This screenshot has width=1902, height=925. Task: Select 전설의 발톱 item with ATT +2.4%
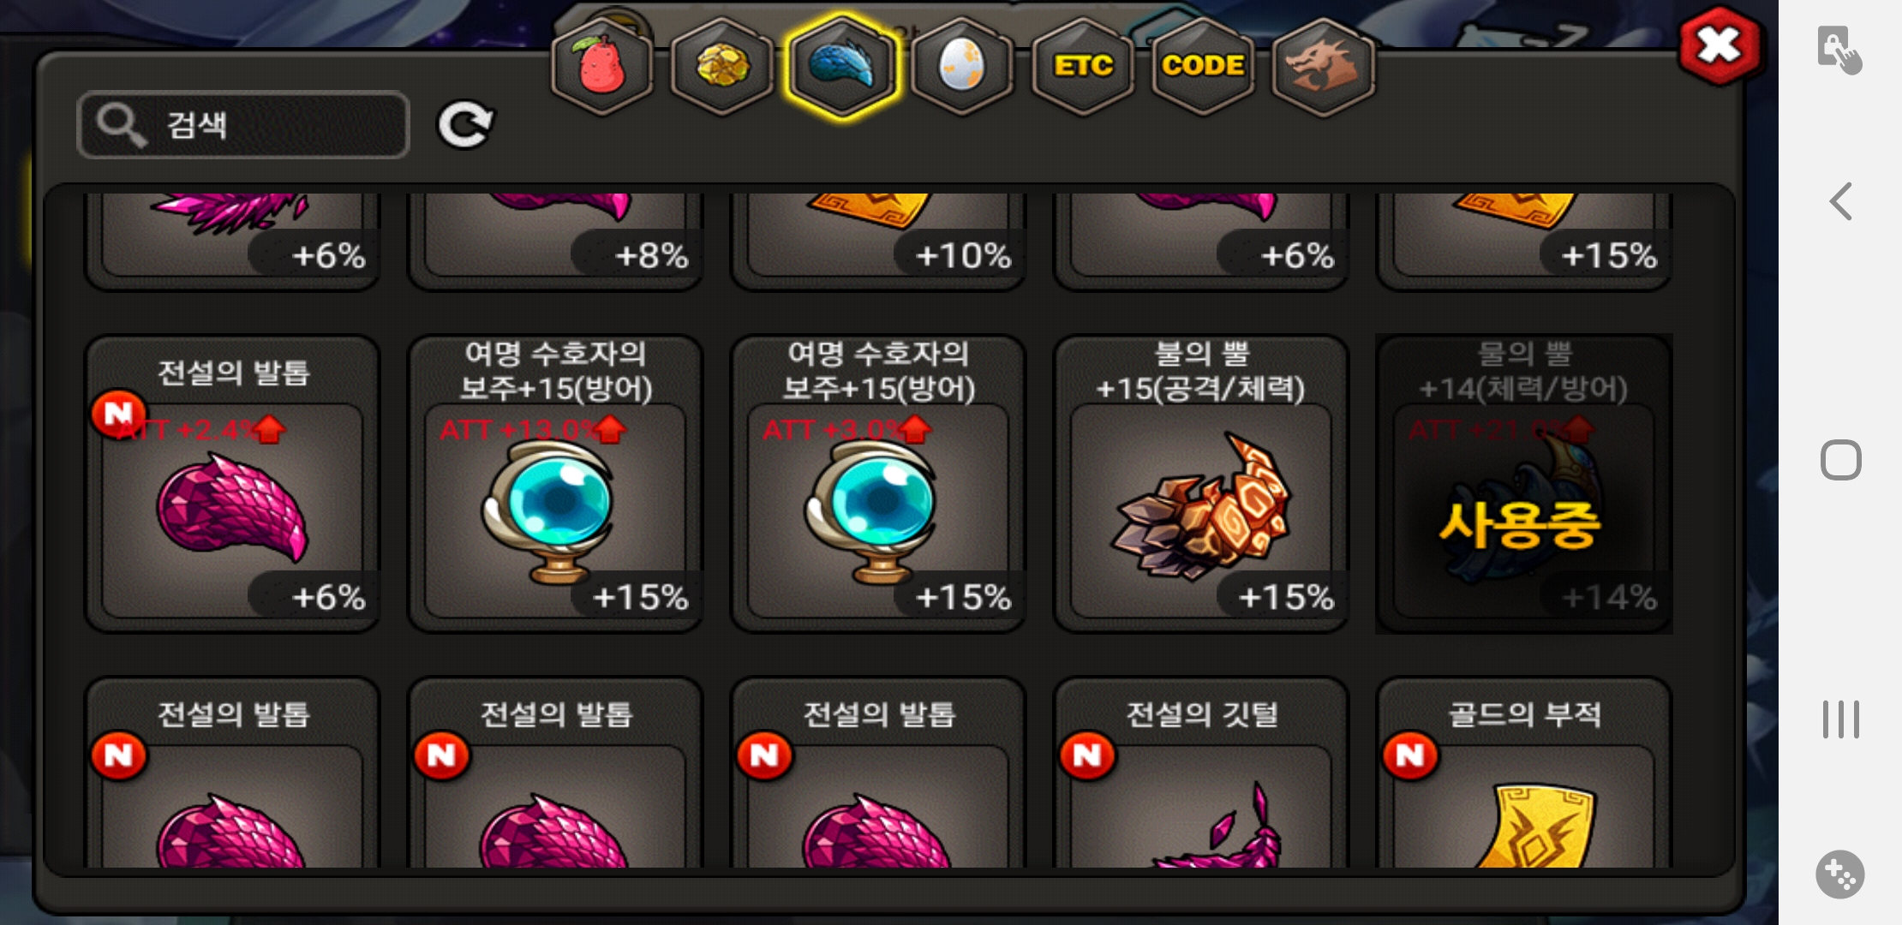(231, 484)
